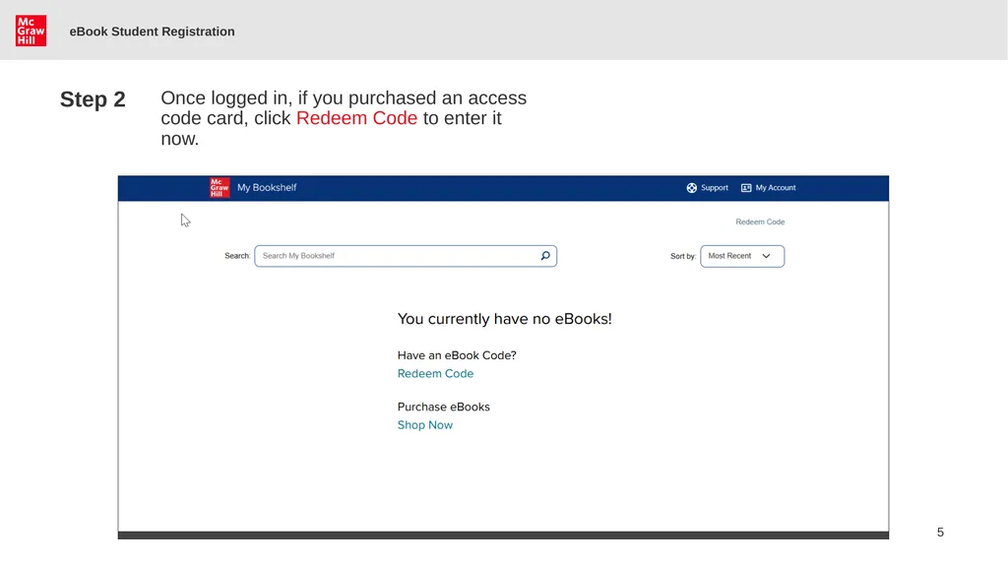1008x566 pixels.
Task: Click the 'eBook Student Registration' title
Action: [x=152, y=31]
